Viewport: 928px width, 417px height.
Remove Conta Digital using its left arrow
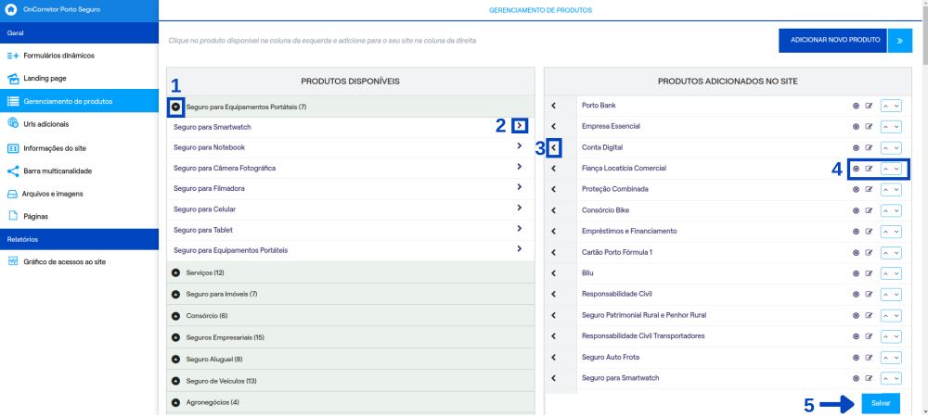(554, 147)
